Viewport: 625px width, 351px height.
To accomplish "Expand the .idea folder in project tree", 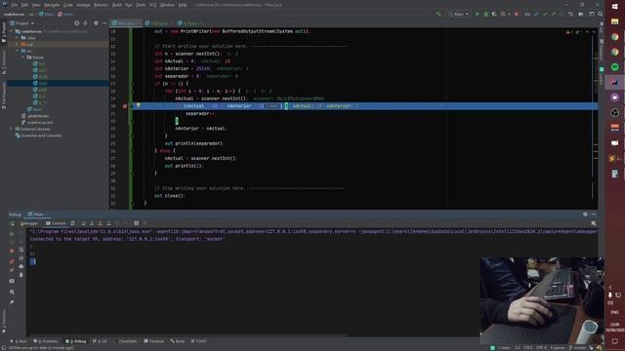I will (x=18, y=38).
